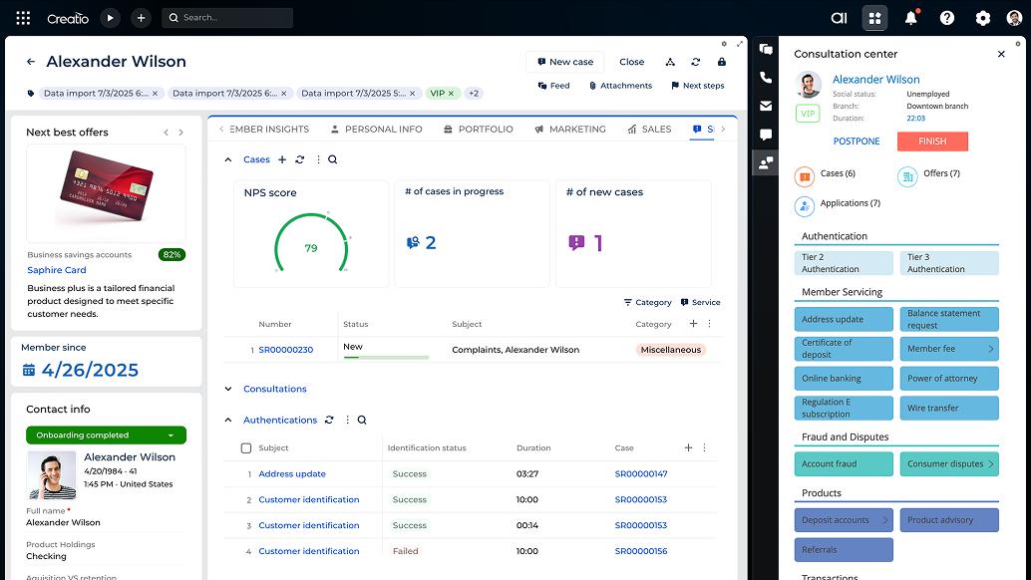This screenshot has width=1031, height=580.
Task: Click the FINISH button in Consultation center
Action: [931, 141]
